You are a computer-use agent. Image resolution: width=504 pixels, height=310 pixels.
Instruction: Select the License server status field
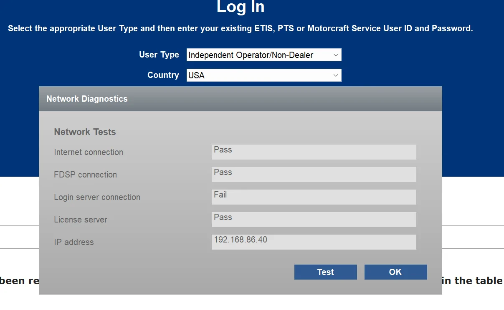313,219
